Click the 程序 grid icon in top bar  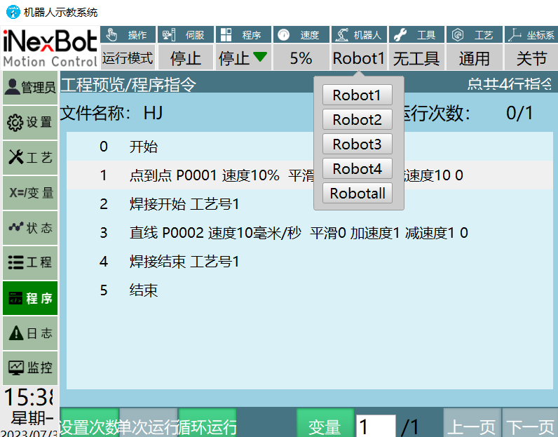point(225,34)
